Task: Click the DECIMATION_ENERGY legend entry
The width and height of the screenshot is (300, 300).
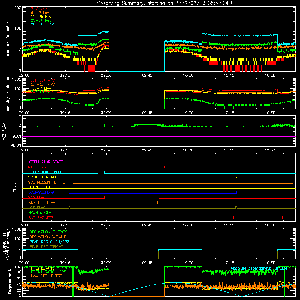Action: point(48,232)
